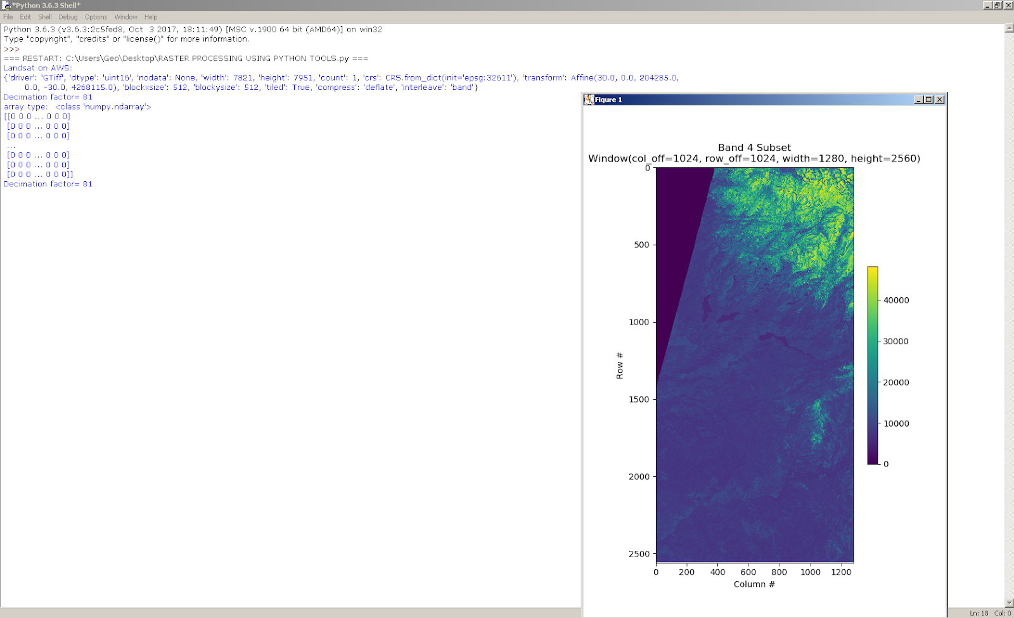Click the viridis colorbar in the figure
Screen dimensions: 1014x618
(873, 365)
